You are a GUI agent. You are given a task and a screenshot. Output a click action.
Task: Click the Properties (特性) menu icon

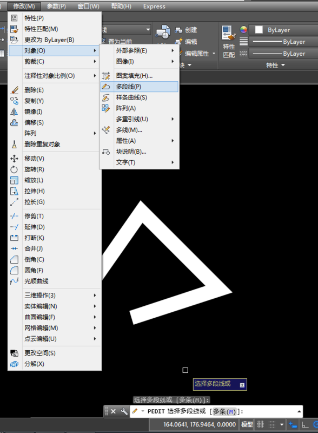[14, 18]
